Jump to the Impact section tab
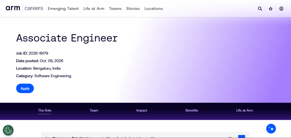291x138 pixels. (142, 111)
